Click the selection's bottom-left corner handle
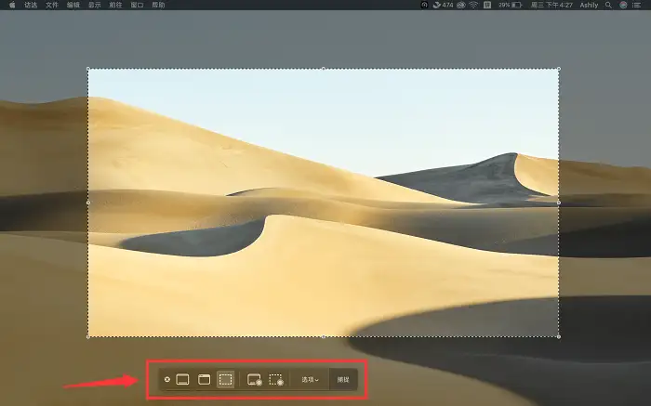The width and height of the screenshot is (651, 406). (88, 336)
